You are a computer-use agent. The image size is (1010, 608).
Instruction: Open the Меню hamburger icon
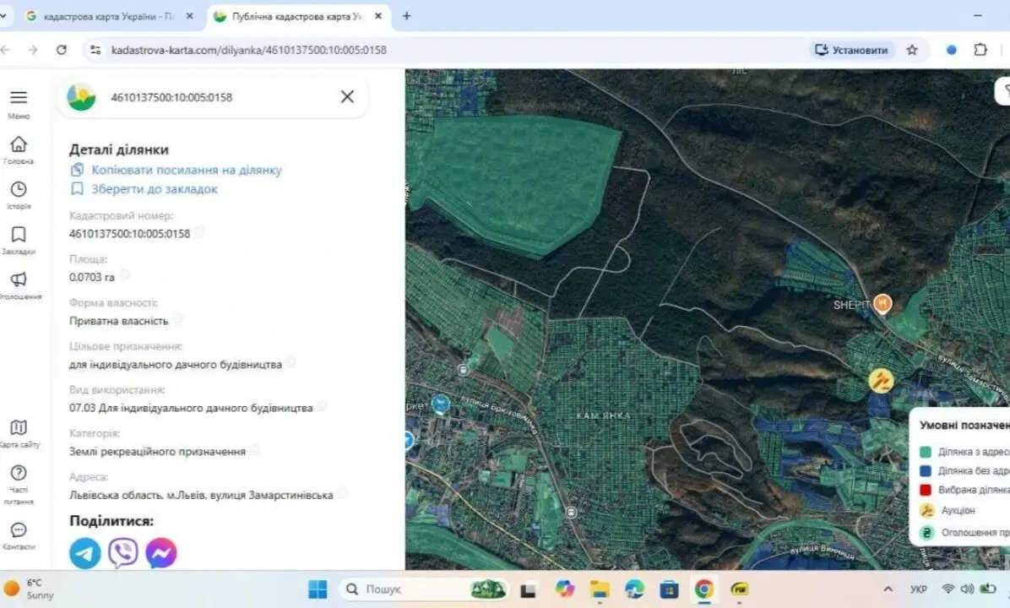(19, 98)
